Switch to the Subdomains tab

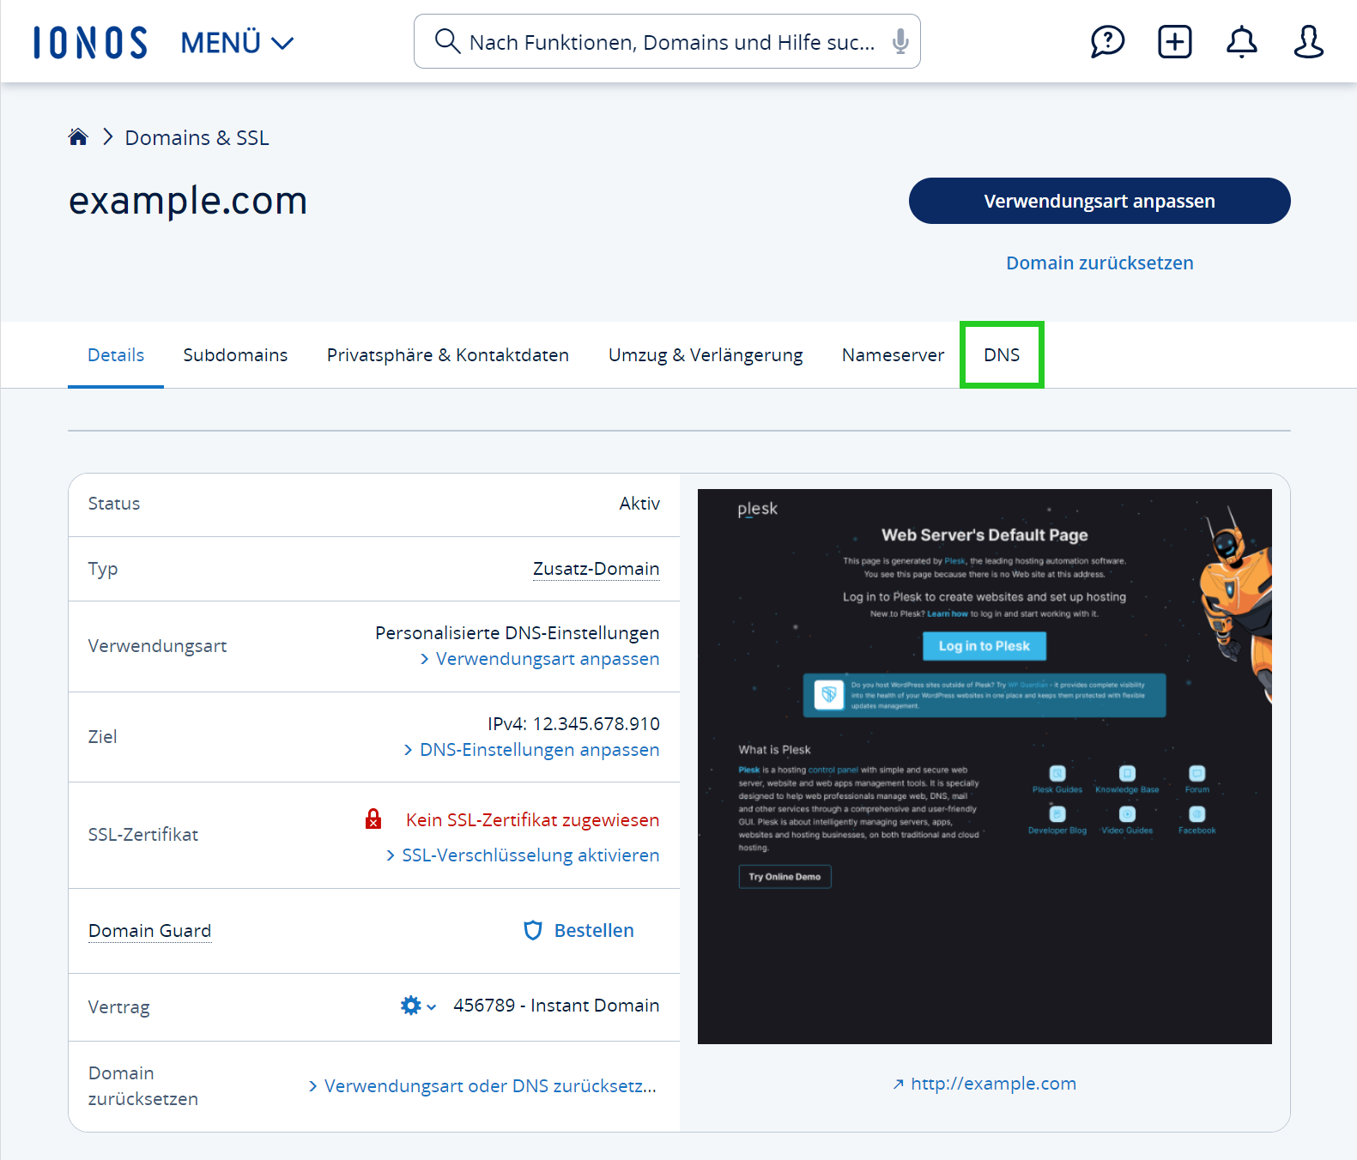click(235, 355)
